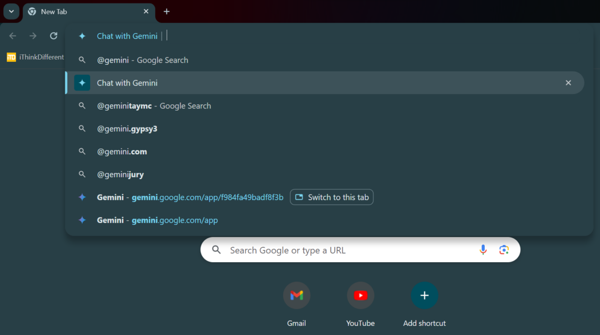The height and width of the screenshot is (335, 600).
Task: Choose the @geminijury search suggestion
Action: point(121,174)
